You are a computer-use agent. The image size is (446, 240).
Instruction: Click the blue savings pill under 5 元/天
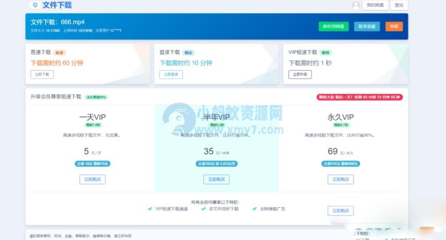click(x=93, y=164)
